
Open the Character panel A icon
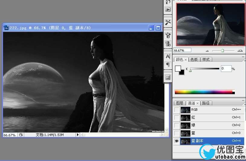point(168,57)
